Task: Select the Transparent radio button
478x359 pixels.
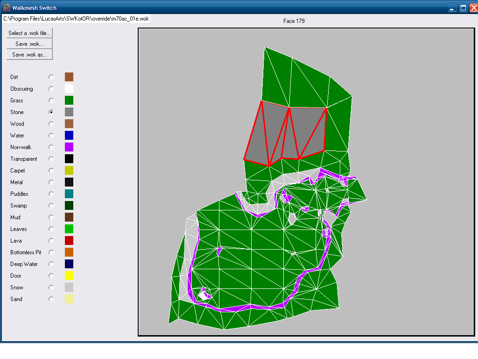Action: pyautogui.click(x=51, y=159)
